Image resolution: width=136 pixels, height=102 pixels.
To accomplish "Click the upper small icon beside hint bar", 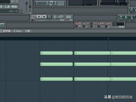I will point(21,10).
